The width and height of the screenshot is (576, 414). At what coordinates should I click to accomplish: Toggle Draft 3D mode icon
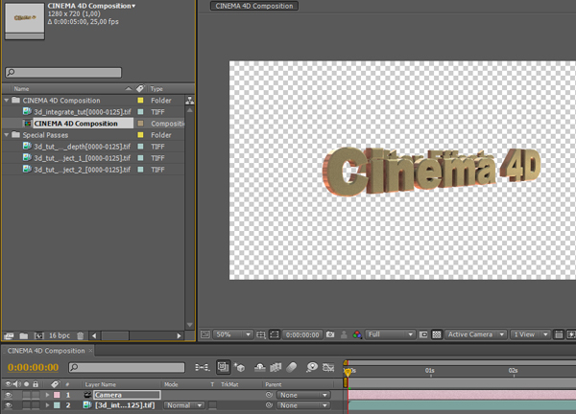240,367
